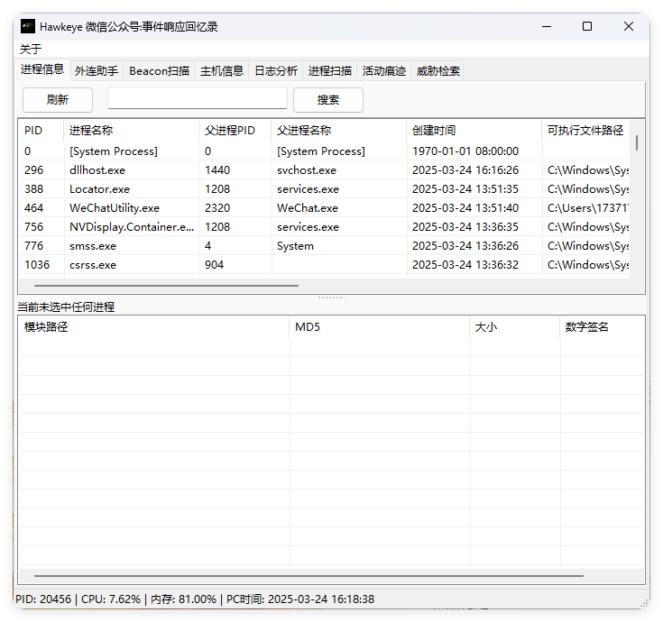Click the process list horizontal scrollbar
Viewport: 663px width, 622px height.
click(x=167, y=285)
